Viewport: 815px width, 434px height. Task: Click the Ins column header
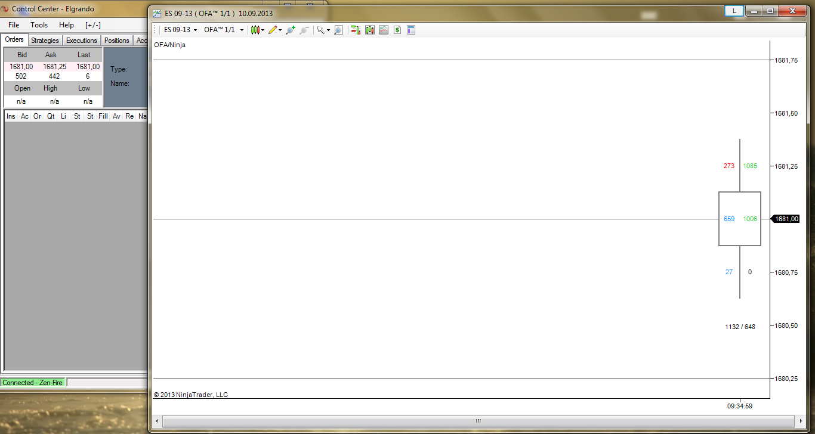[x=11, y=116]
